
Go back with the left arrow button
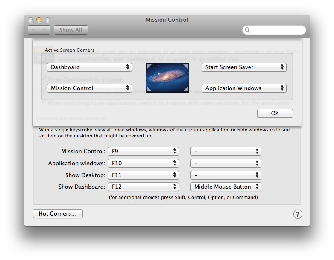pyautogui.click(x=34, y=30)
